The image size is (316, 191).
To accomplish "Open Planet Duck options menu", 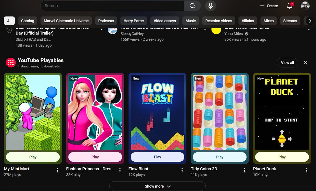I will click(x=307, y=170).
